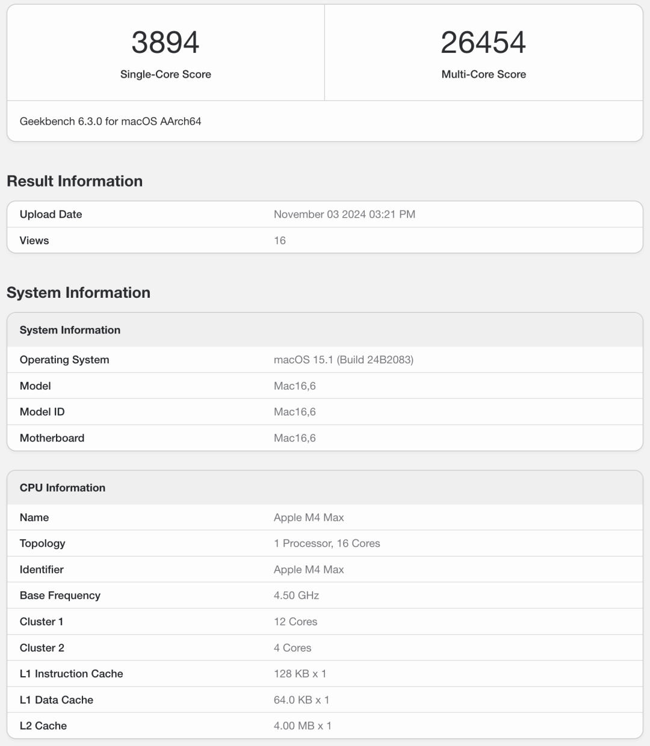Click the Base Frequency 4.50 GHz value

click(x=296, y=596)
